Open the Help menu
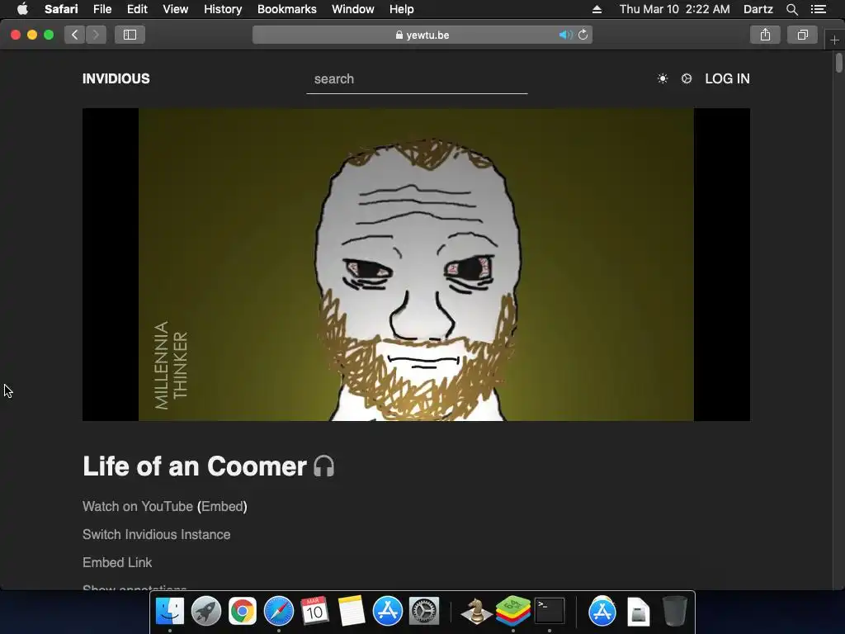 coord(402,9)
